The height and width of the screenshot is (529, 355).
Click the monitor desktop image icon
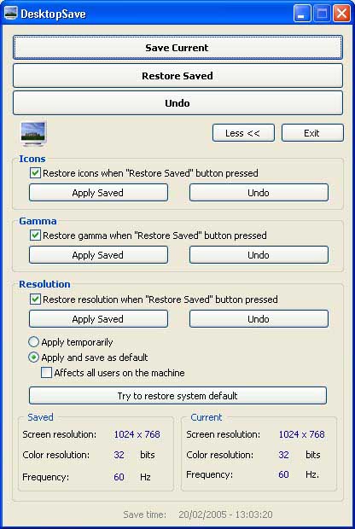pos(33,133)
